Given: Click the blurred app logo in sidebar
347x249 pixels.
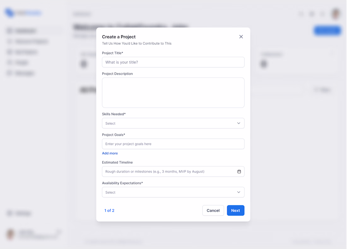Looking at the screenshot, I should click(x=23, y=13).
